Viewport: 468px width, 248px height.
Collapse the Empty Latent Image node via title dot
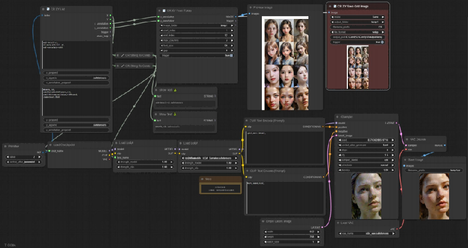(x=263, y=221)
